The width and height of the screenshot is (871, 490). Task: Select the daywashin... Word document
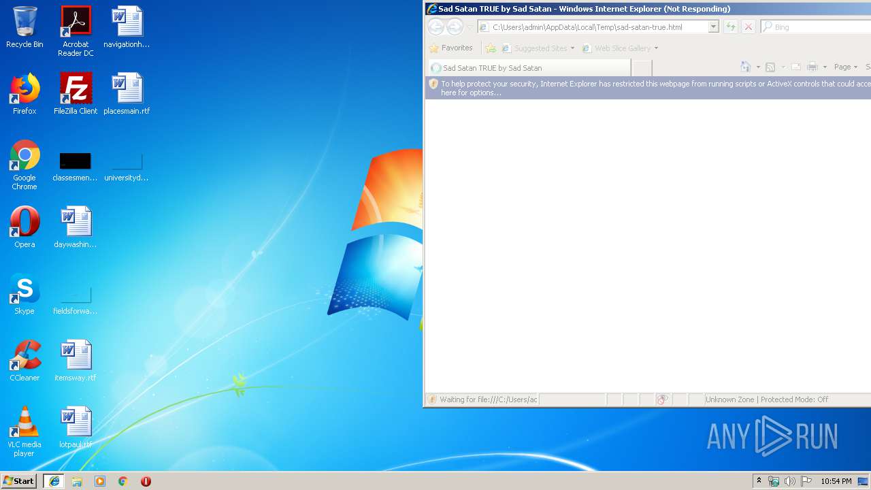[x=76, y=228]
